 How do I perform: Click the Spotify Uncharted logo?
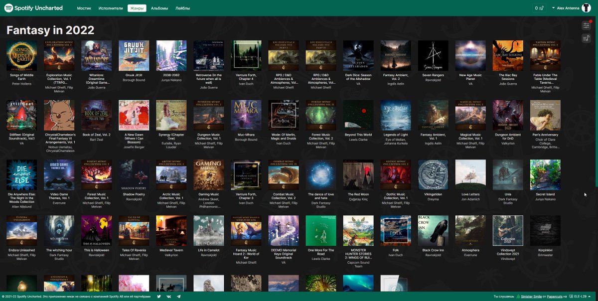[x=33, y=8]
